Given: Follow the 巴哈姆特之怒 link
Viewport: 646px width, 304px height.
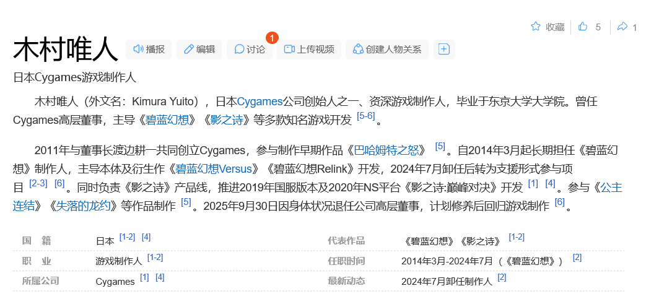Looking at the screenshot, I should tap(386, 150).
